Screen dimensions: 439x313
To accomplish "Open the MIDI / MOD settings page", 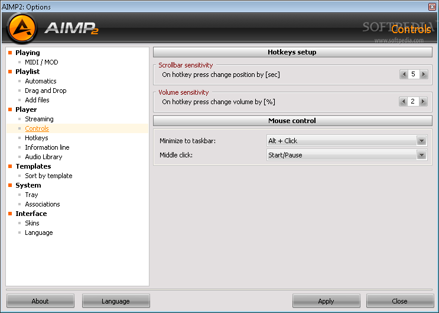I will point(41,62).
